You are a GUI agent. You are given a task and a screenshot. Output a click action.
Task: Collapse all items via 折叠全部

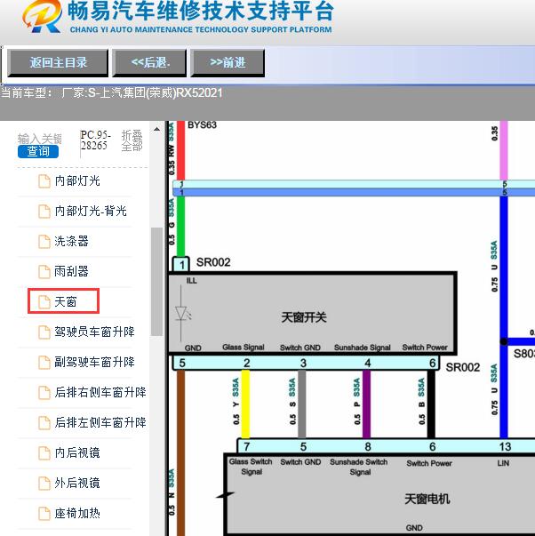tap(132, 140)
